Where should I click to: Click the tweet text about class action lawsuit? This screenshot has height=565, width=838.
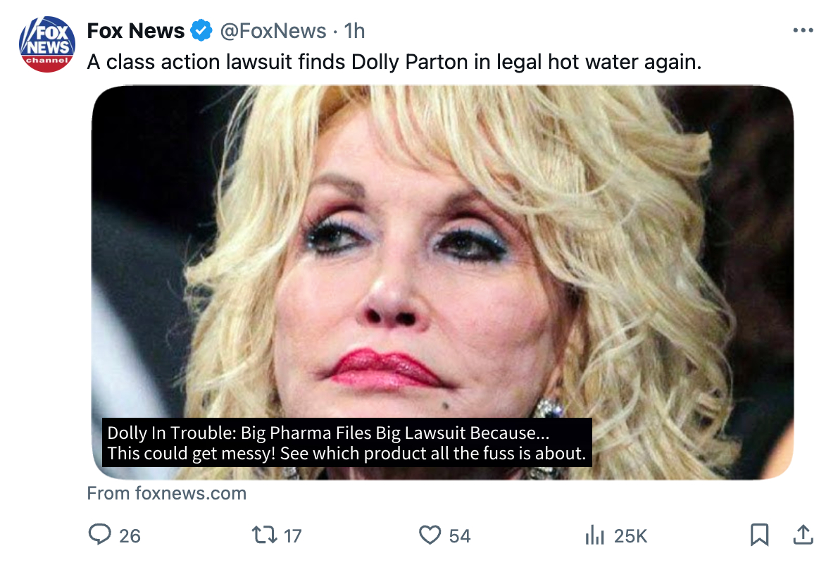(394, 62)
